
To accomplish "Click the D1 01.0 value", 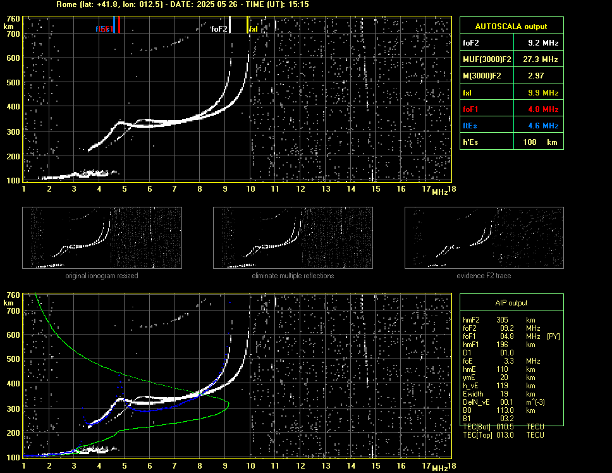I will pos(506,353).
